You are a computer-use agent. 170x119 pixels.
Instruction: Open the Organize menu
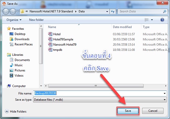click(x=14, y=20)
